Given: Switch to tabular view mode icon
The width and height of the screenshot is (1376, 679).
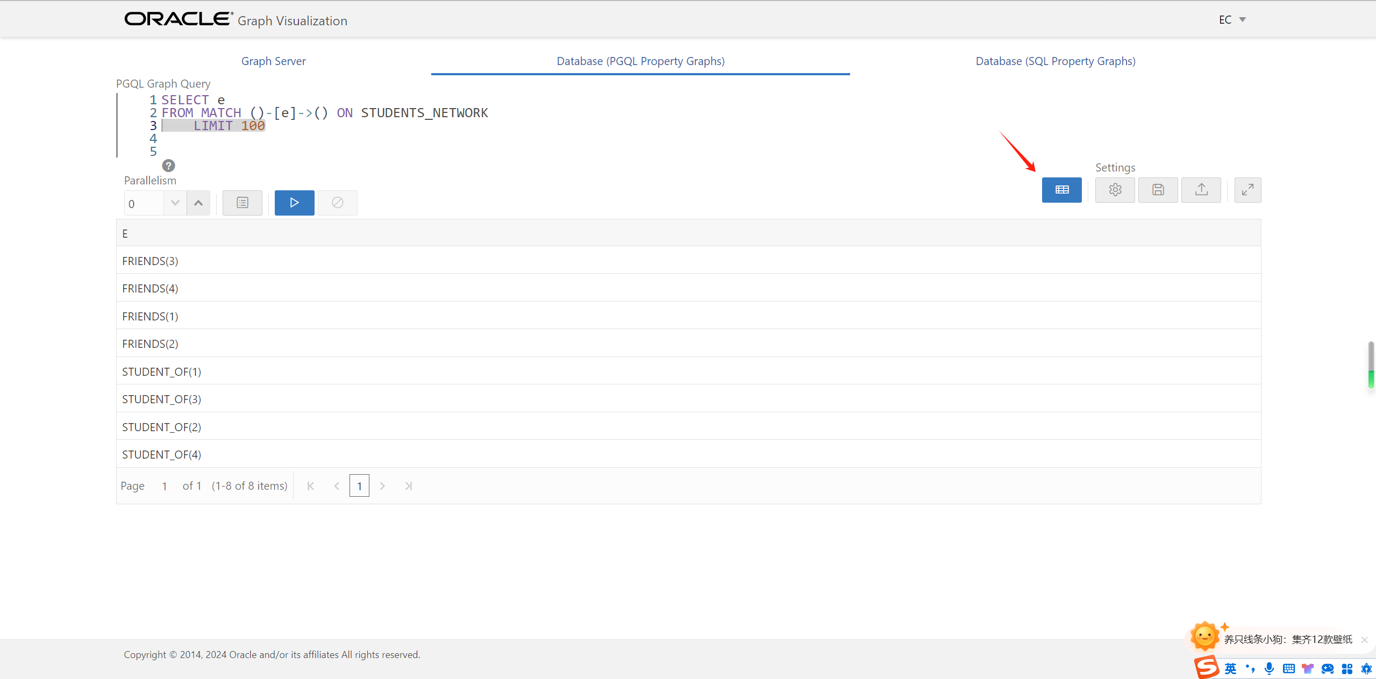Looking at the screenshot, I should [1061, 190].
